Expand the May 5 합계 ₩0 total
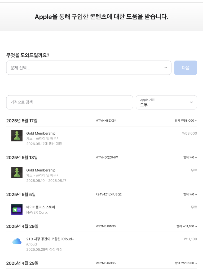 click(190, 194)
